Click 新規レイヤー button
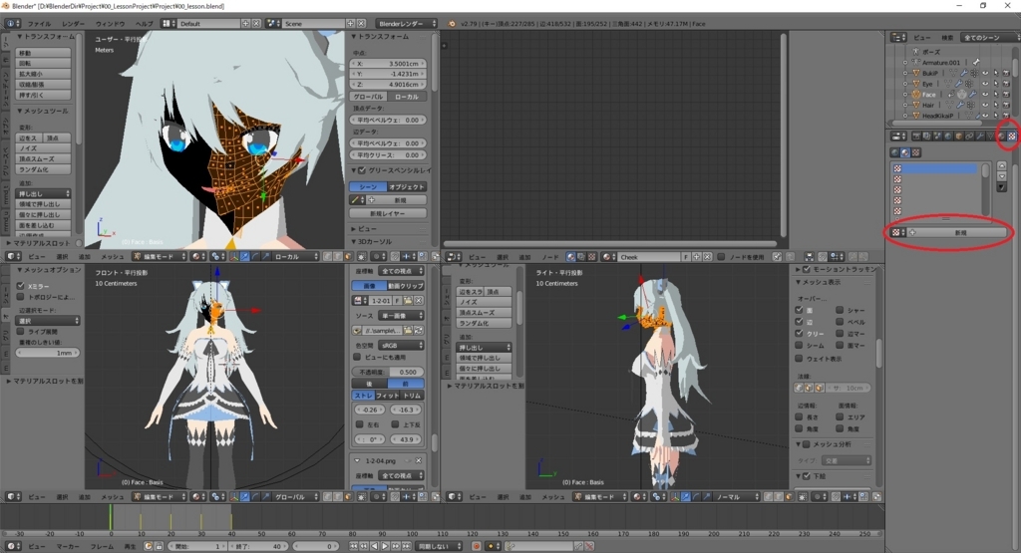The height and width of the screenshot is (553, 1021). click(x=388, y=213)
